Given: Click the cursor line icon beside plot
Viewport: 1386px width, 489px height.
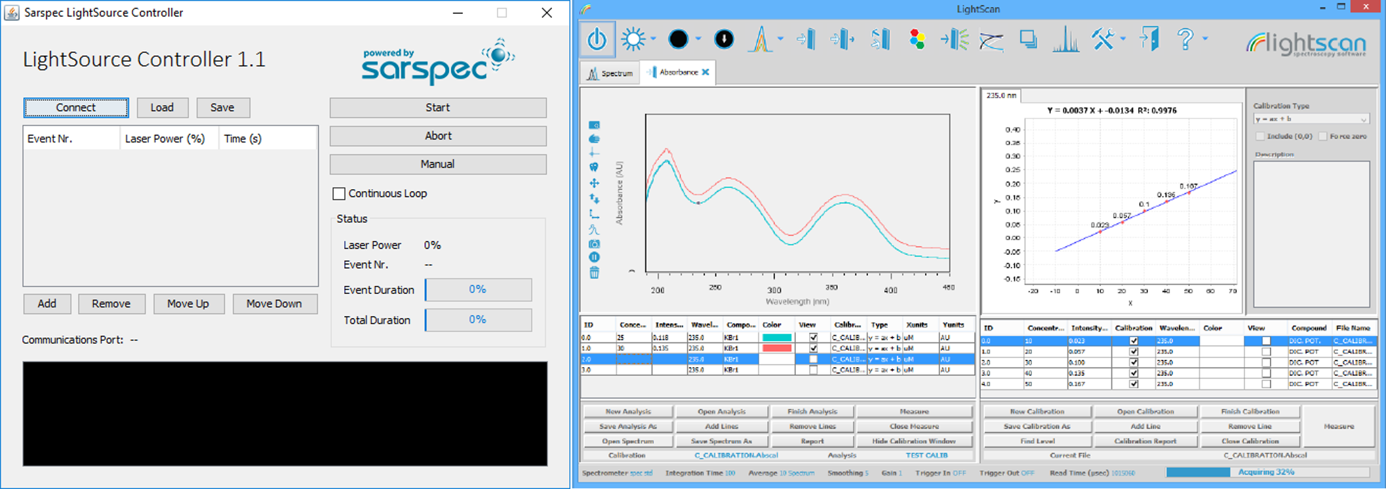Looking at the screenshot, I should tap(594, 153).
